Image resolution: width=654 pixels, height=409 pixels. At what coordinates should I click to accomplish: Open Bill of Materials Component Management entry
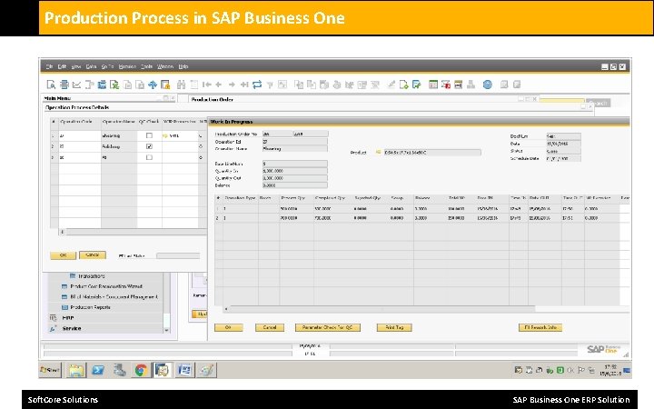(114, 296)
